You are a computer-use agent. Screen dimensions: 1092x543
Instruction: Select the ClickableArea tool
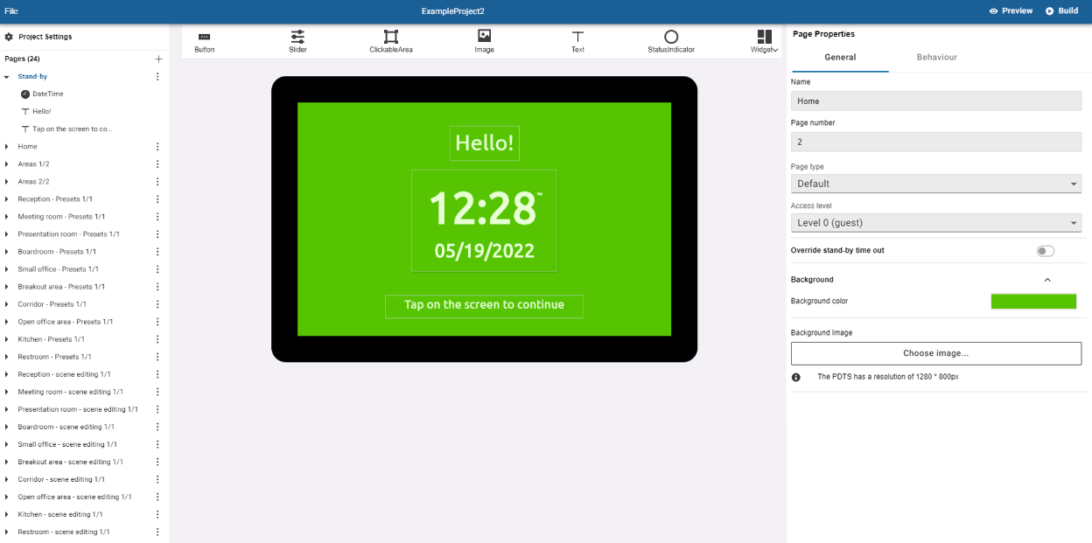pos(390,40)
